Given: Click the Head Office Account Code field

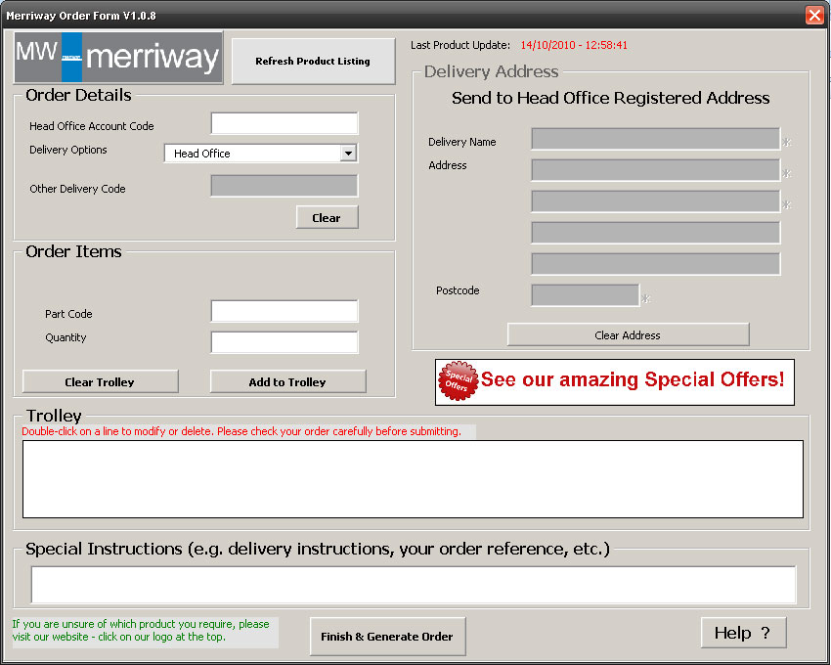Looking at the screenshot, I should pyautogui.click(x=284, y=123).
